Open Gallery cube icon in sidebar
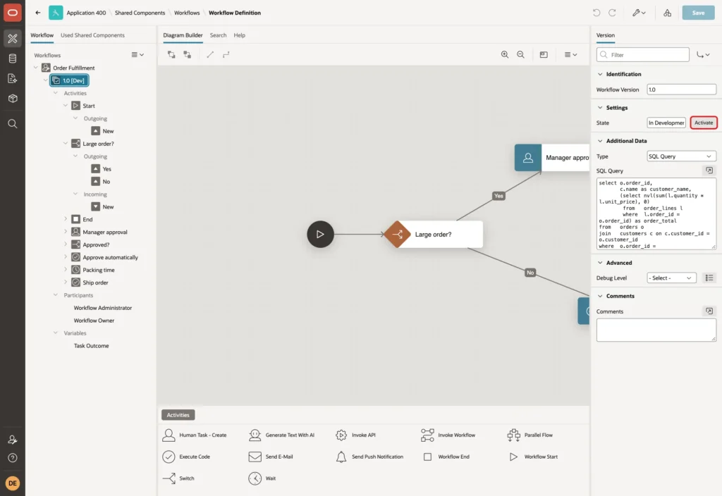 tap(13, 98)
